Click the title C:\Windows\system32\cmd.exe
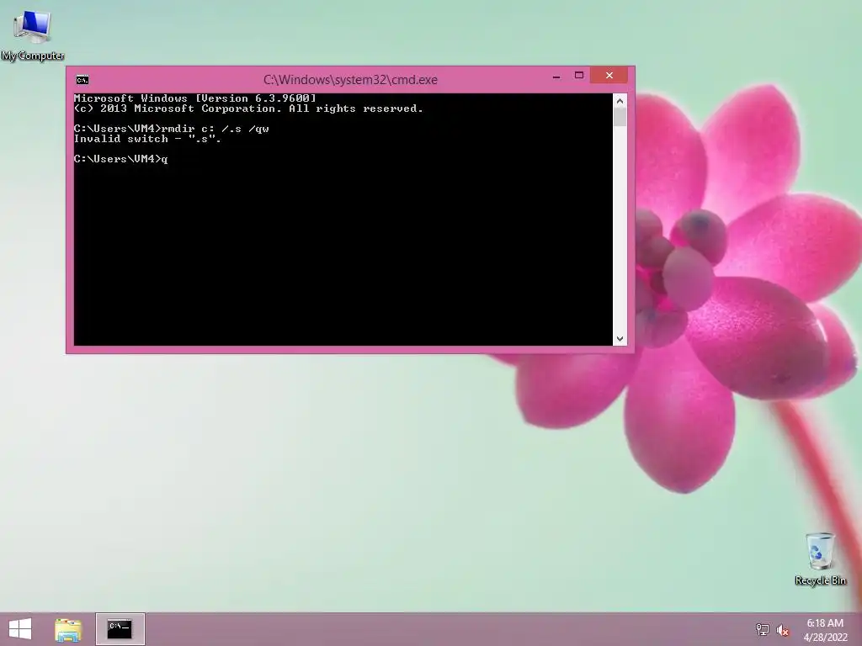The image size is (862, 646). tap(350, 80)
